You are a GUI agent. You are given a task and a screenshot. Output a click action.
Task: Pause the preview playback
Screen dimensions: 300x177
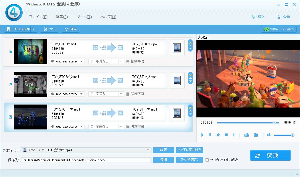pos(210,135)
